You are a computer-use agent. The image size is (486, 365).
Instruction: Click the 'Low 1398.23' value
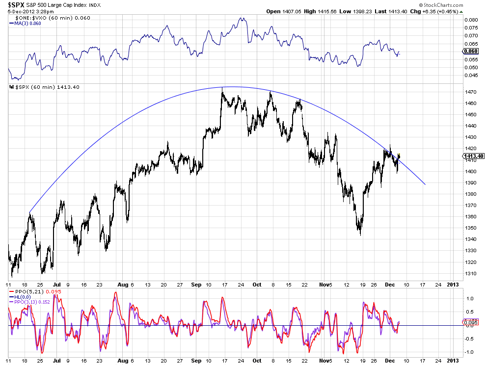[355, 11]
